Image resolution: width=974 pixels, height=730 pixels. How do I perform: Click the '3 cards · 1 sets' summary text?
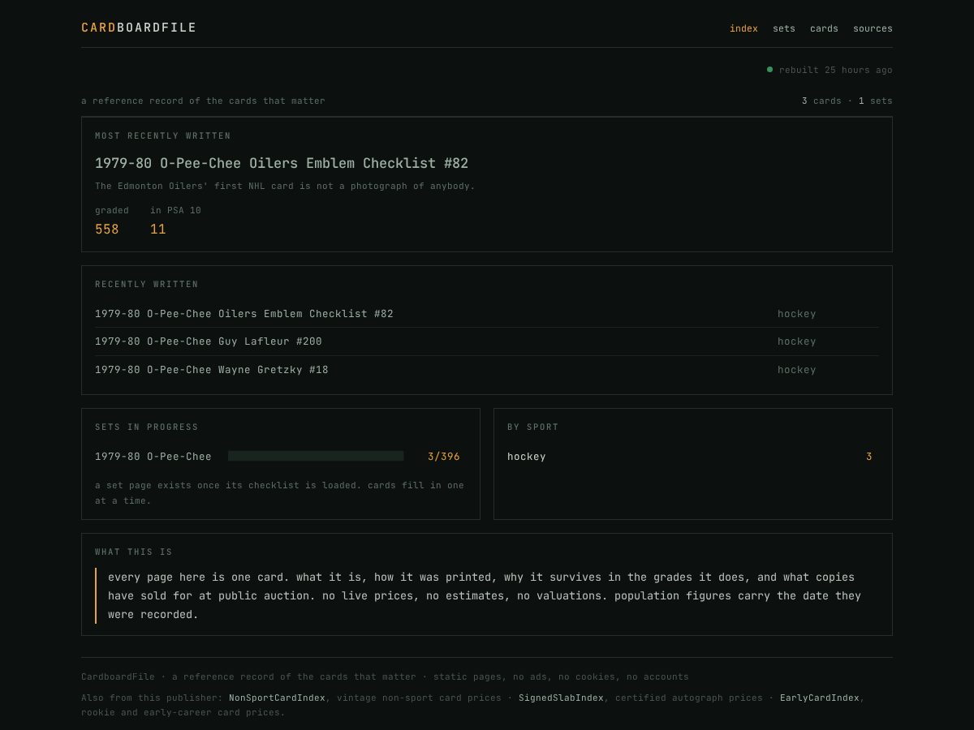coord(847,101)
